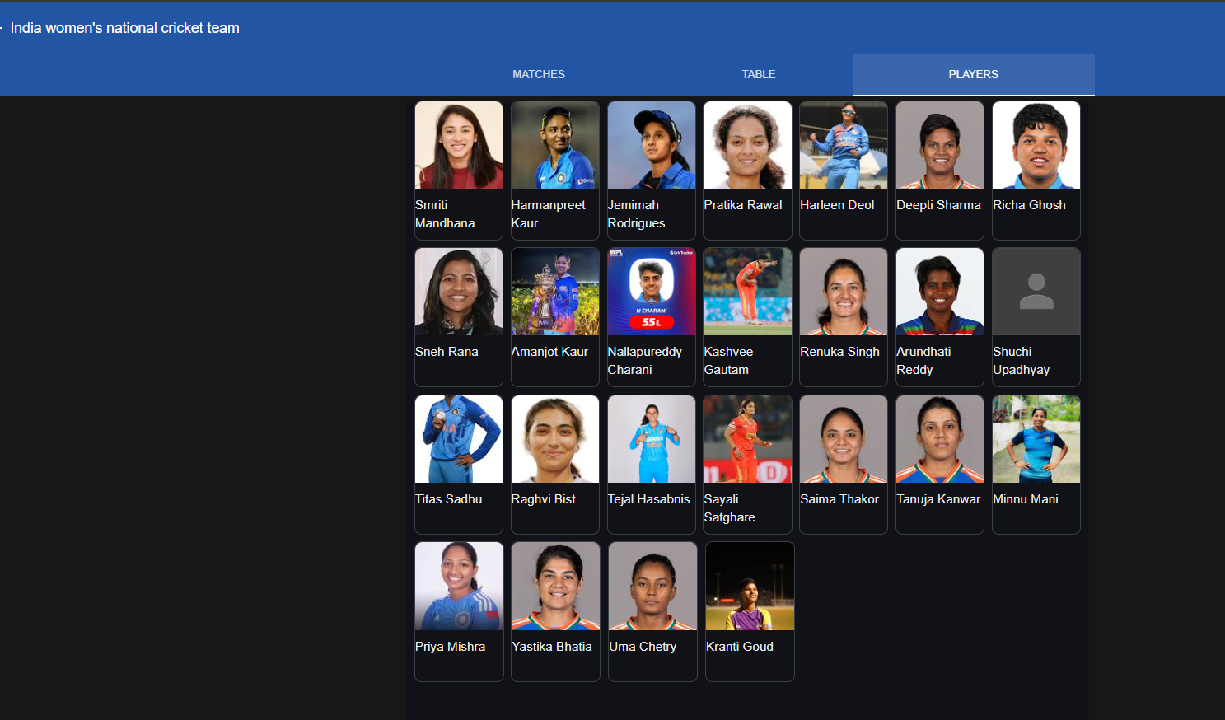Open Renuka Singh's player photo
The image size is (1225, 720).
(844, 292)
